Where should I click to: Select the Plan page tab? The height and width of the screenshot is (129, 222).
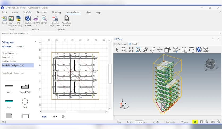44,117
